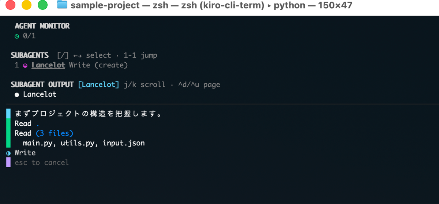Click the SUBAGENTS section heading
This screenshot has height=204, width=439.
pos(30,55)
